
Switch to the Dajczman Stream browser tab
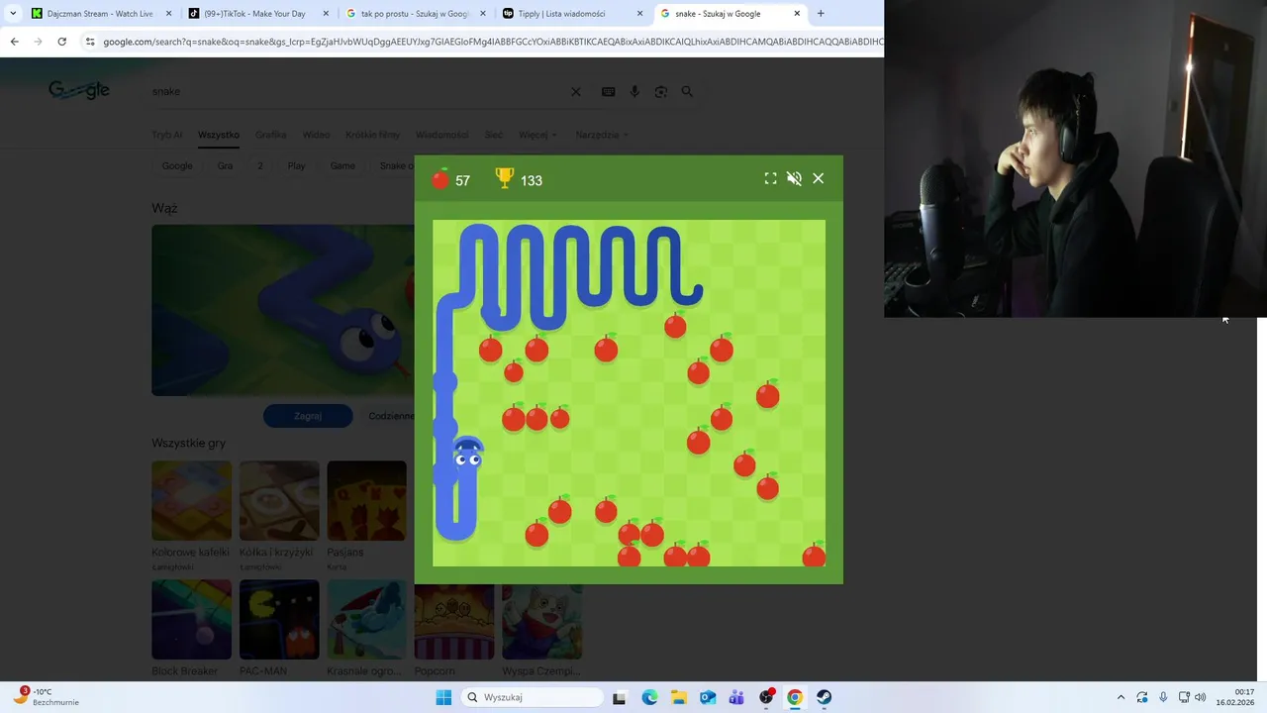click(x=99, y=14)
